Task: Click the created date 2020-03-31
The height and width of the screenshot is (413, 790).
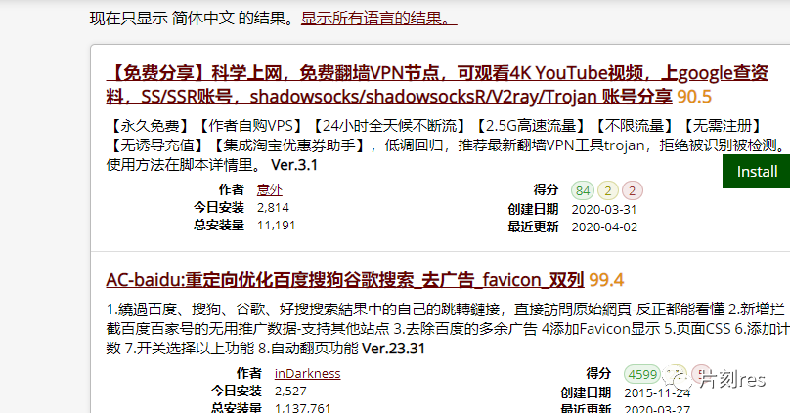Action: coord(604,209)
